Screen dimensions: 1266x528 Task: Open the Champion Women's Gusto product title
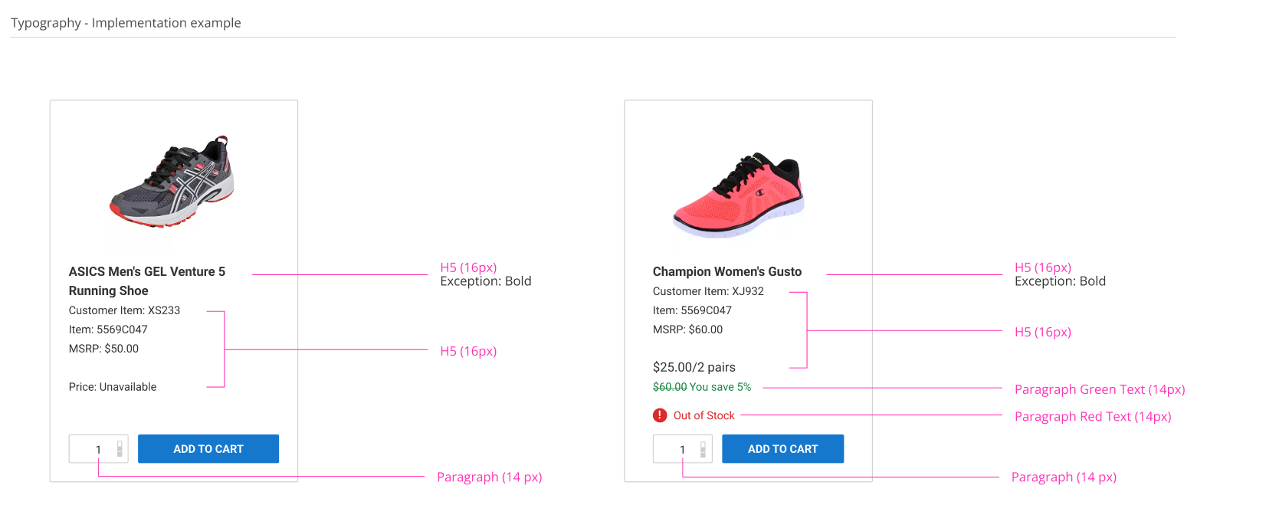[x=726, y=271]
